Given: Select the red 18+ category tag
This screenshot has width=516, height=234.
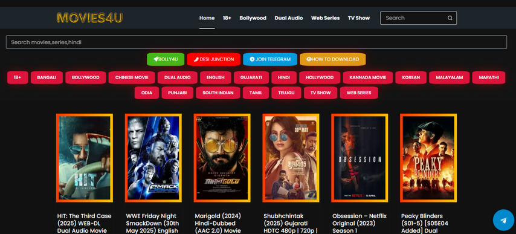Looking at the screenshot, I should [x=18, y=77].
